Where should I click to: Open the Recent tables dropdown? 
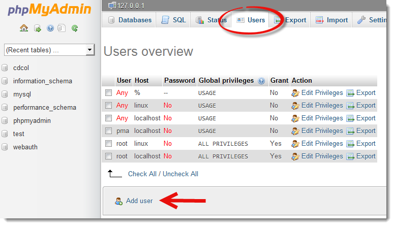pos(49,50)
